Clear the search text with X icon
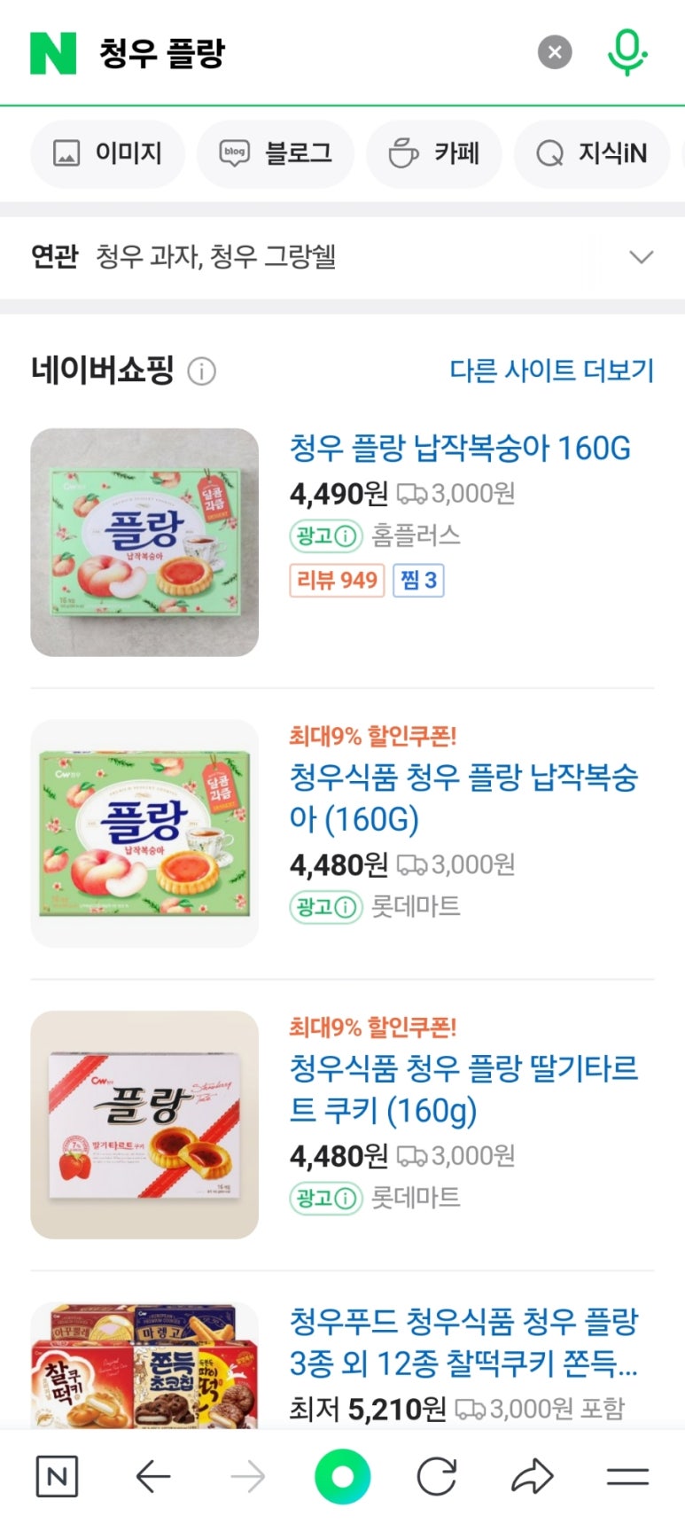The width and height of the screenshot is (685, 1524). tap(555, 52)
